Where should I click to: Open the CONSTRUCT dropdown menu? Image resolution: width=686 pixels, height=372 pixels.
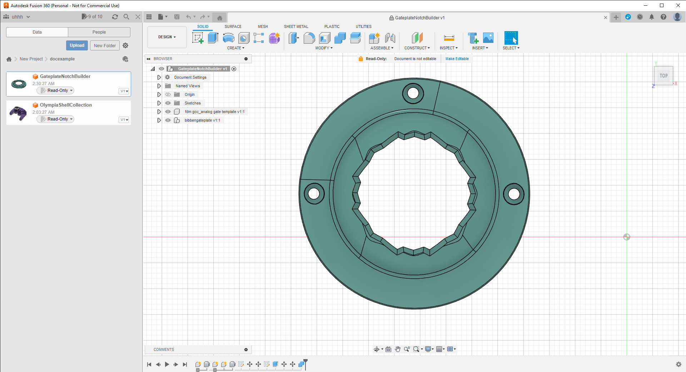click(417, 48)
